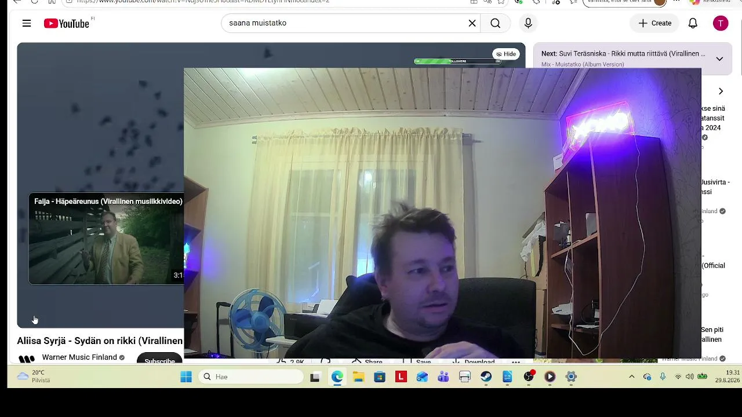Open the battery status tray icon

[x=703, y=377]
